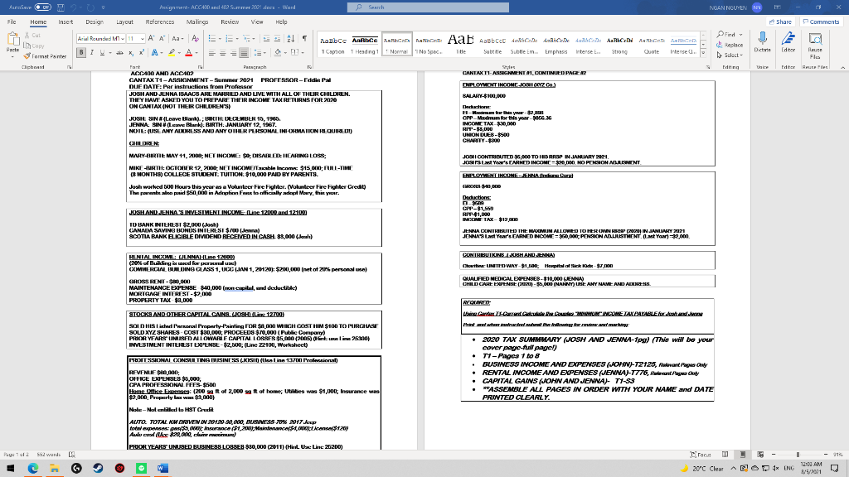This screenshot has width=849, height=477.
Task: Align text right
Action: tap(233, 52)
